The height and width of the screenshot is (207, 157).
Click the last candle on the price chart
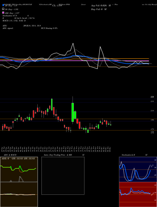point(111,125)
